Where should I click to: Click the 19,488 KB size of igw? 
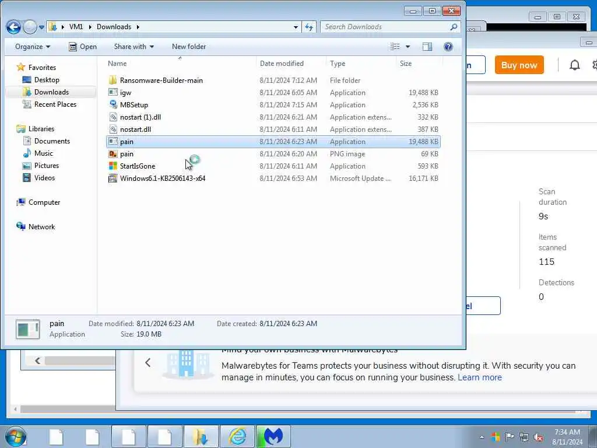click(423, 93)
